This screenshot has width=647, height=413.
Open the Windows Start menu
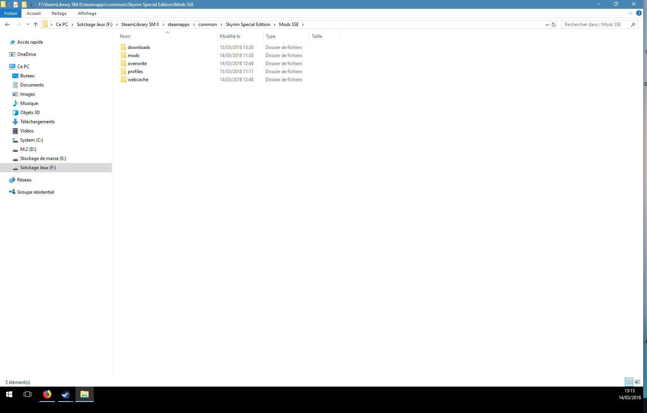[x=9, y=394]
